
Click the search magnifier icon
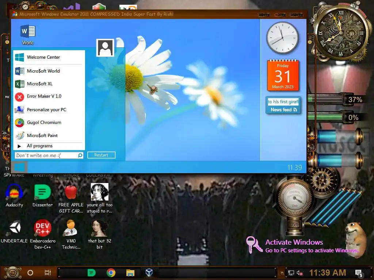[x=80, y=155]
